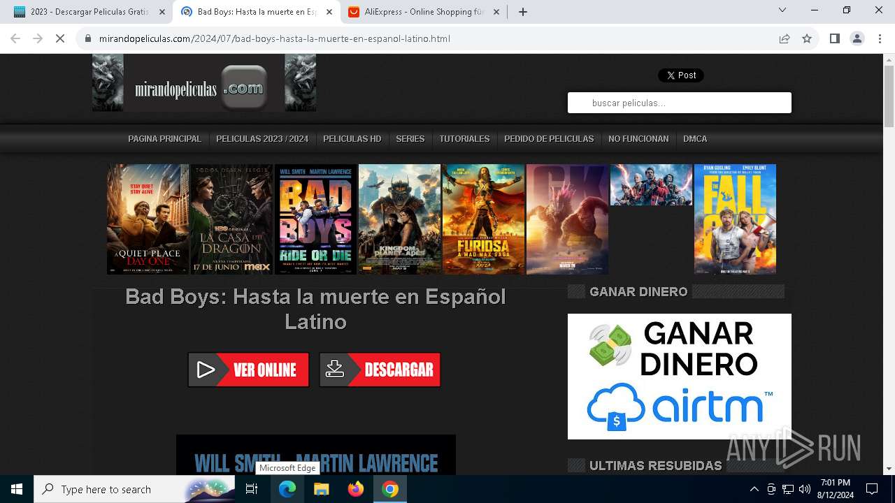895x503 pixels.
Task: Open Chrome from the taskbar
Action: pos(390,489)
